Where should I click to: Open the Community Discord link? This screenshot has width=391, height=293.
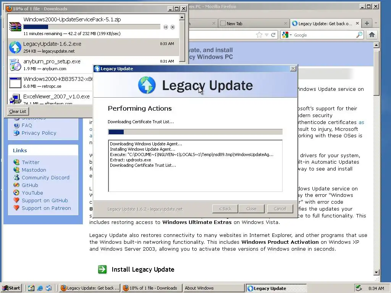[x=46, y=177]
